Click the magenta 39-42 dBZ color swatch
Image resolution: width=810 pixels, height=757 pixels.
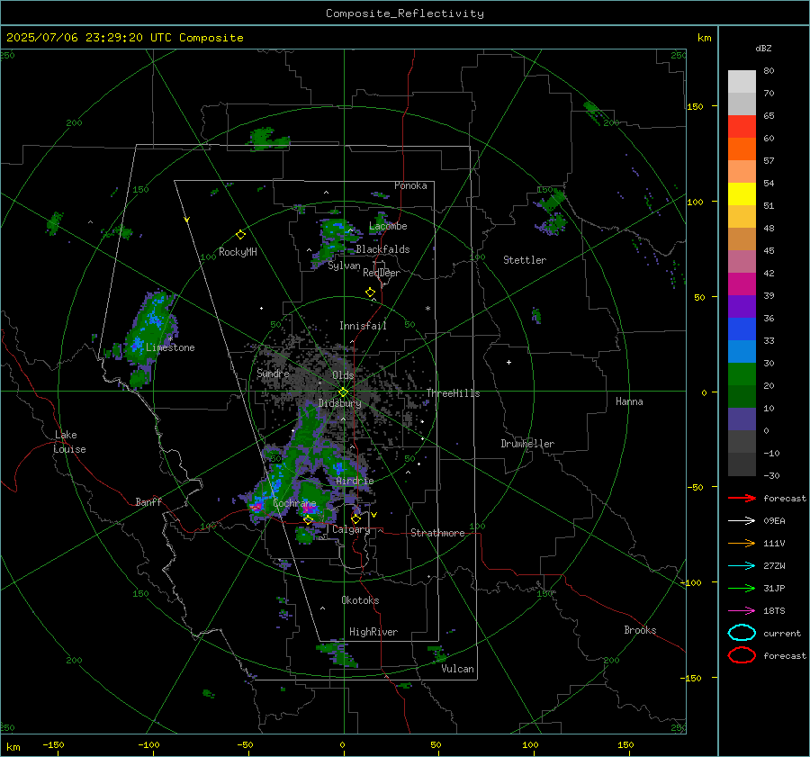coord(742,284)
